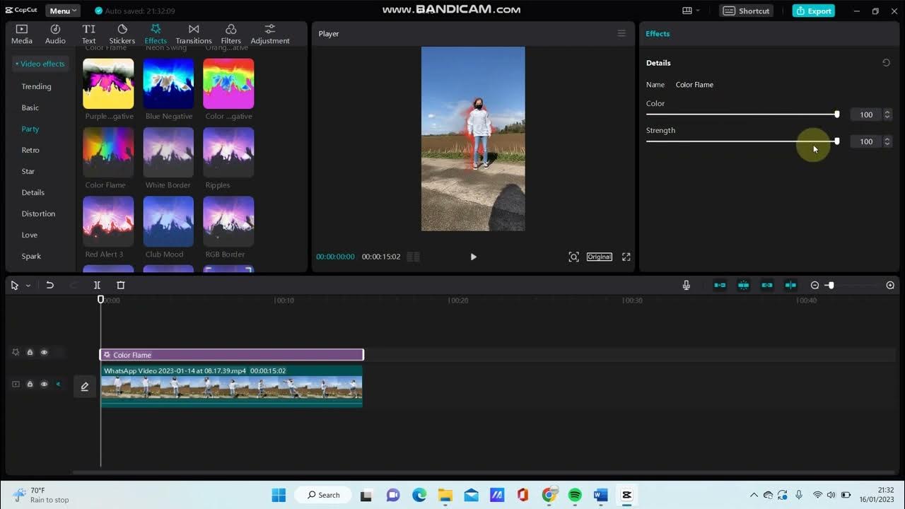Expand the selection tool dropdown arrow
This screenshot has height=509, width=905.
28,286
